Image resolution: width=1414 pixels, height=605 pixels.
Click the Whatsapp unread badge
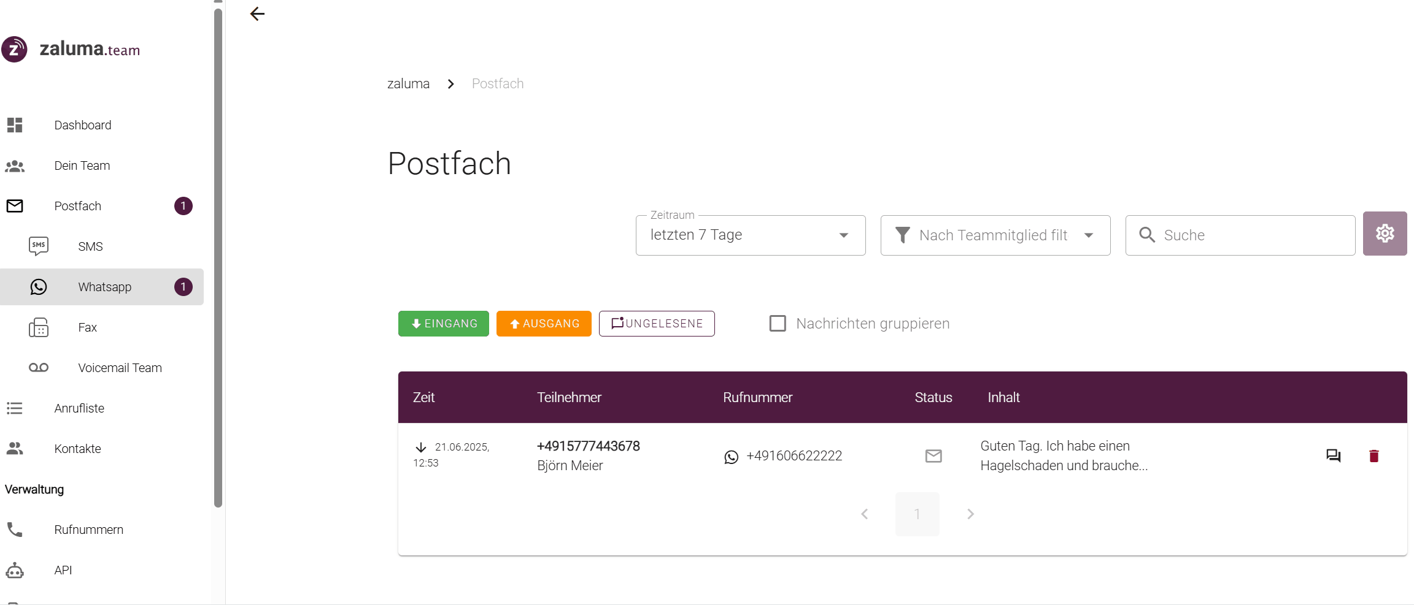click(x=184, y=287)
